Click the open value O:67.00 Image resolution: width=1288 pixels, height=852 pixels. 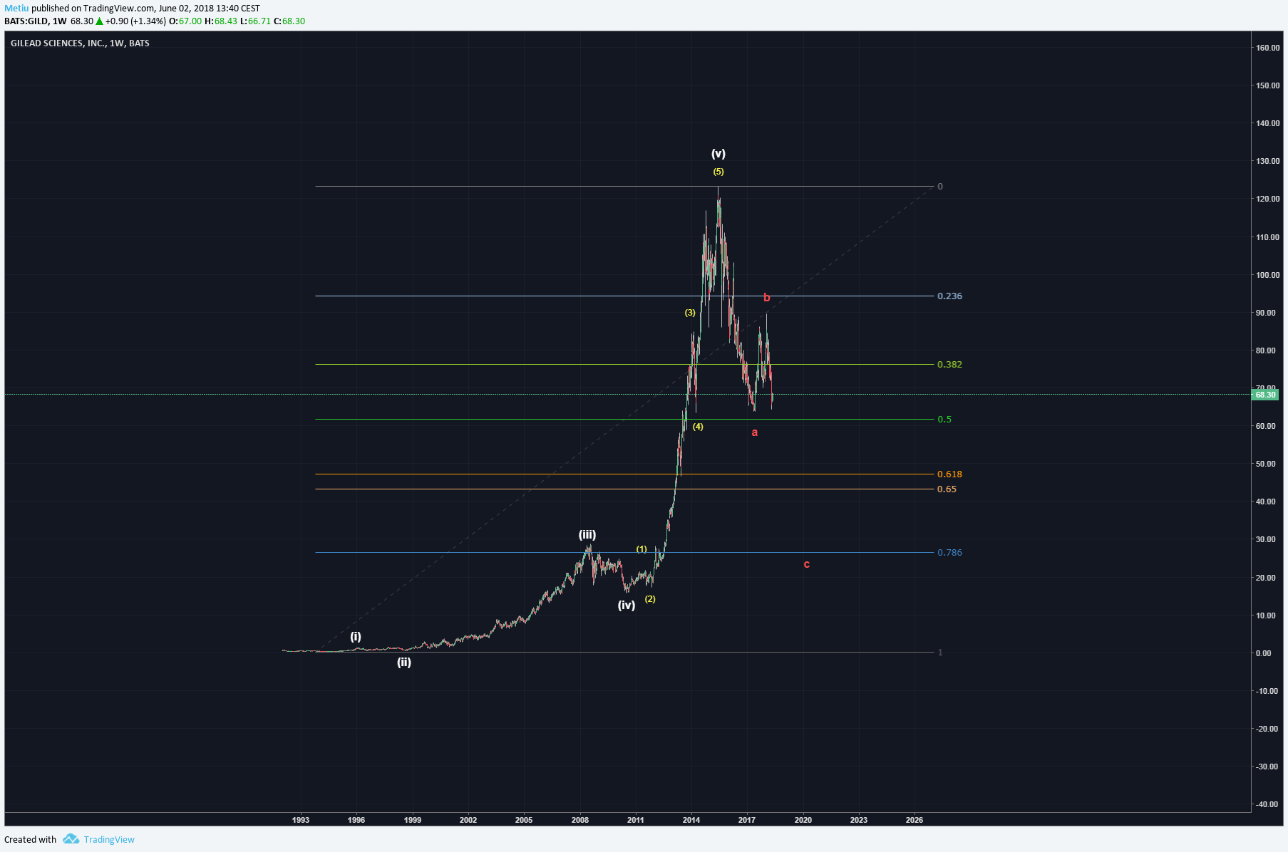[x=185, y=21]
